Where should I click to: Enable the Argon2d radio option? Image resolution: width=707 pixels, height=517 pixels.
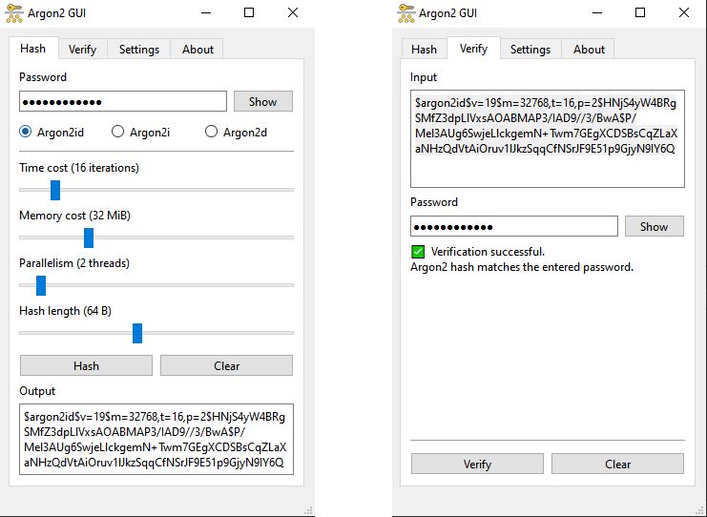tap(212, 133)
